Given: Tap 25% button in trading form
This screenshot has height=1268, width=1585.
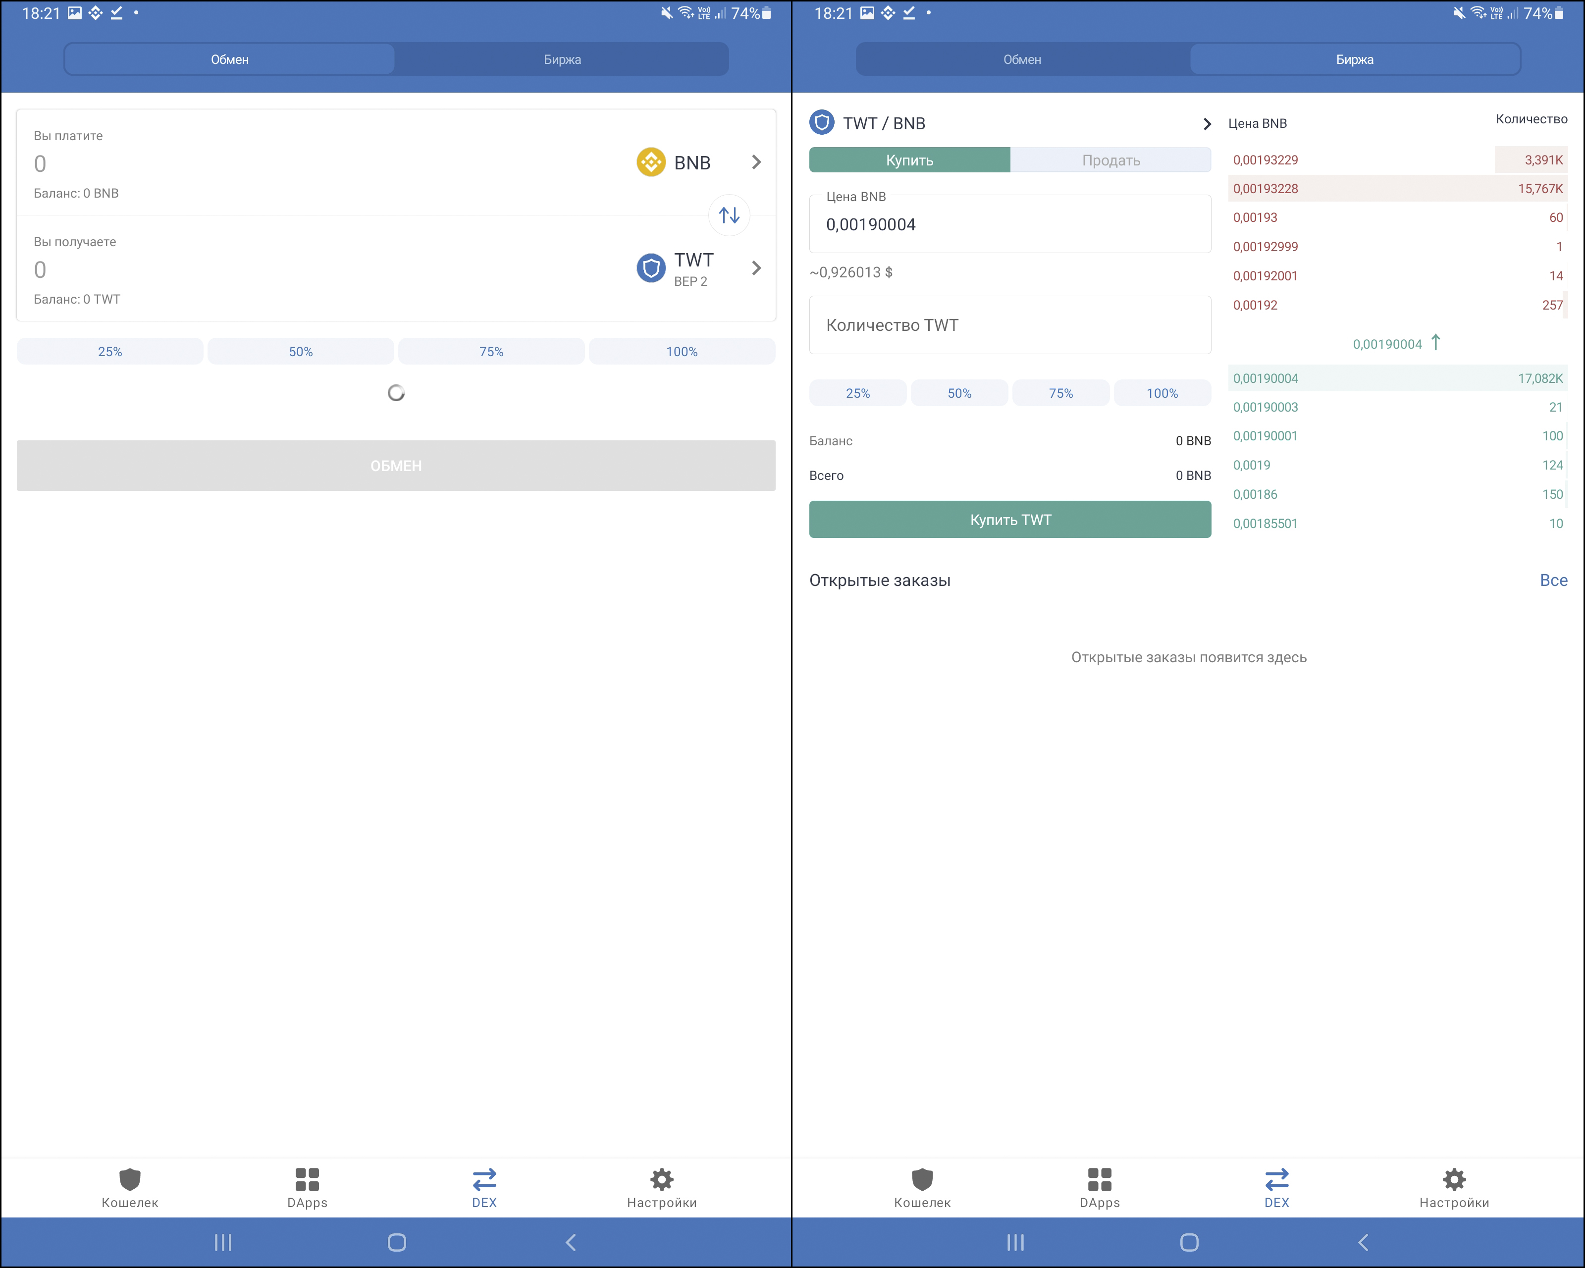Looking at the screenshot, I should pos(858,393).
